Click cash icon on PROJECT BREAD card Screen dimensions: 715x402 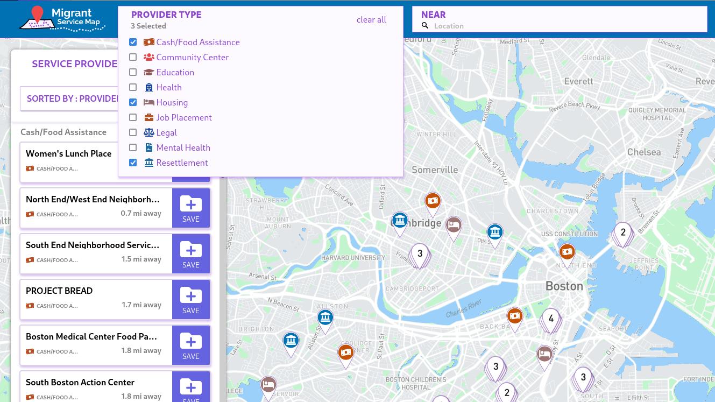pyautogui.click(x=30, y=306)
